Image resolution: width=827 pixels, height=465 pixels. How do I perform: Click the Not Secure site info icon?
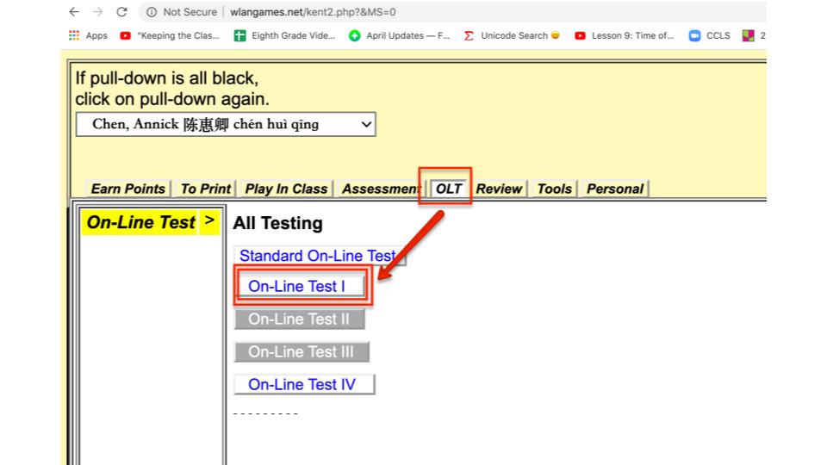click(x=152, y=12)
